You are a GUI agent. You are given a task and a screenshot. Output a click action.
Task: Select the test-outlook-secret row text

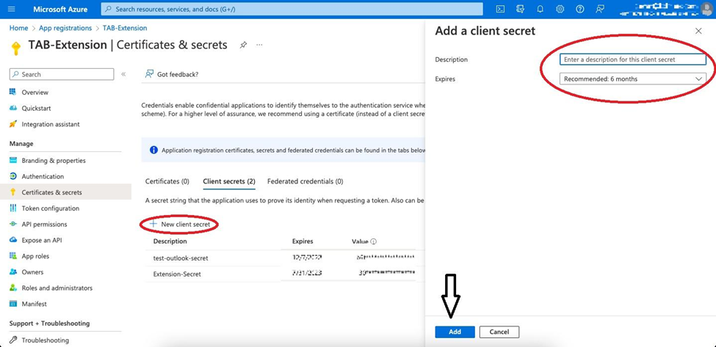(181, 258)
